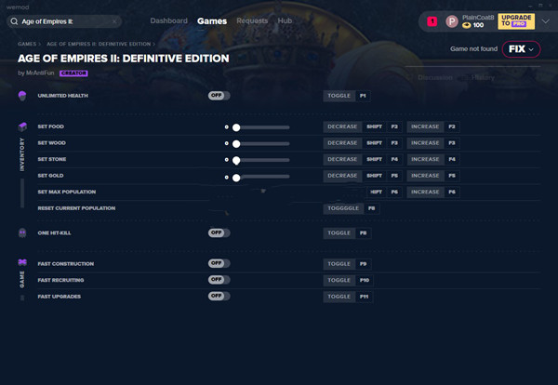Viewport: 558px width, 385px height.
Task: Expand the FIX dropdown button
Action: coord(520,49)
